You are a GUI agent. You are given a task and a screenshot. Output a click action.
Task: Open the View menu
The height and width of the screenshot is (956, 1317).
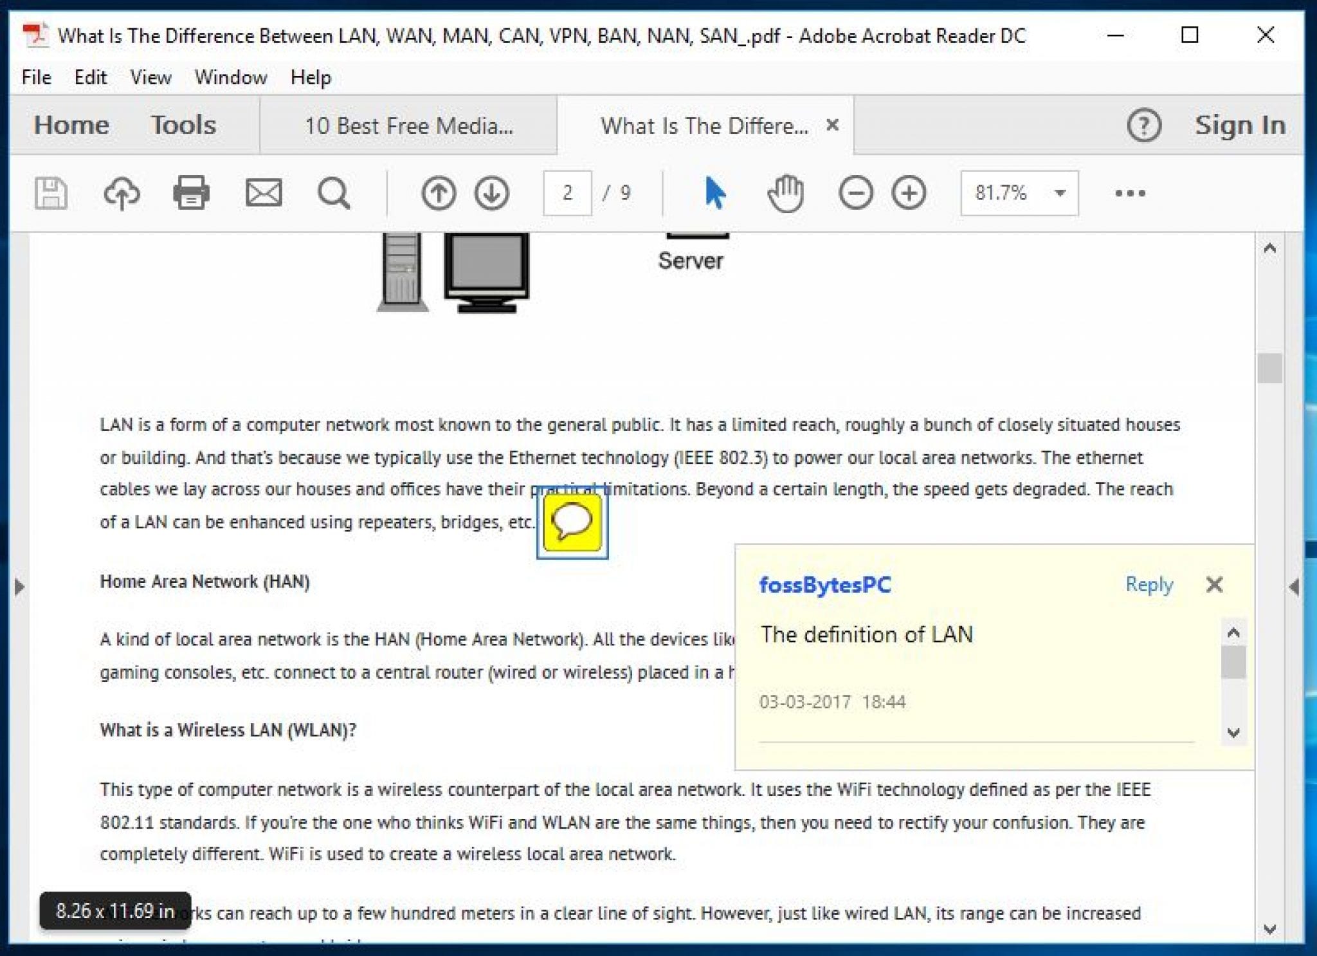[x=150, y=77]
